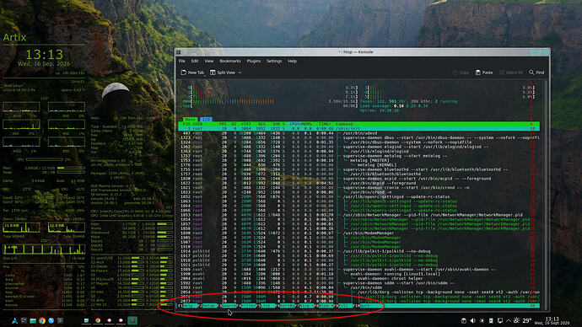Click the active Konsole task button
The image size is (582, 327).
point(132,321)
